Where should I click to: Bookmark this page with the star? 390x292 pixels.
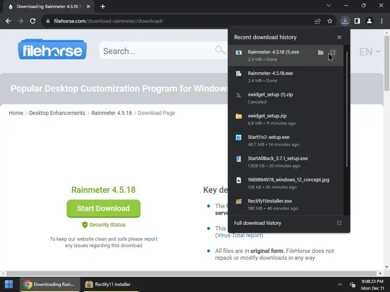329,21
